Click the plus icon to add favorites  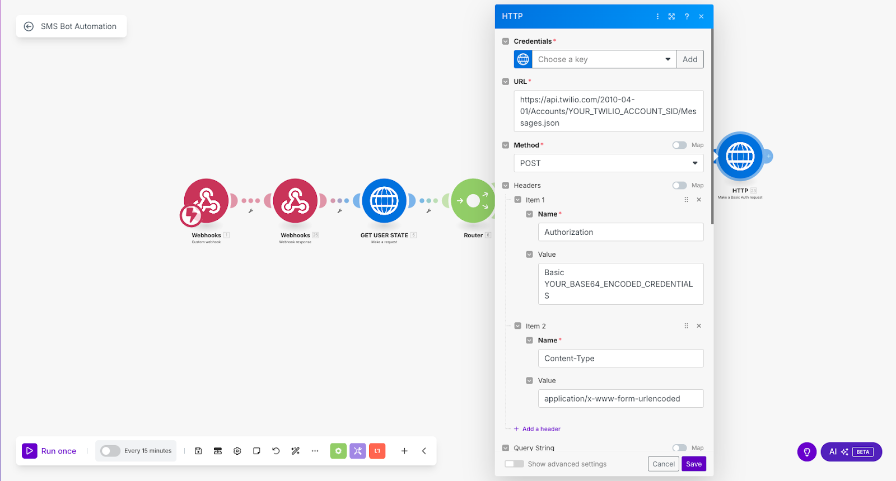coord(404,451)
